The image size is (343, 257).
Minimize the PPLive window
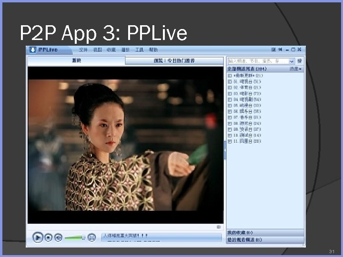pyautogui.click(x=287, y=50)
